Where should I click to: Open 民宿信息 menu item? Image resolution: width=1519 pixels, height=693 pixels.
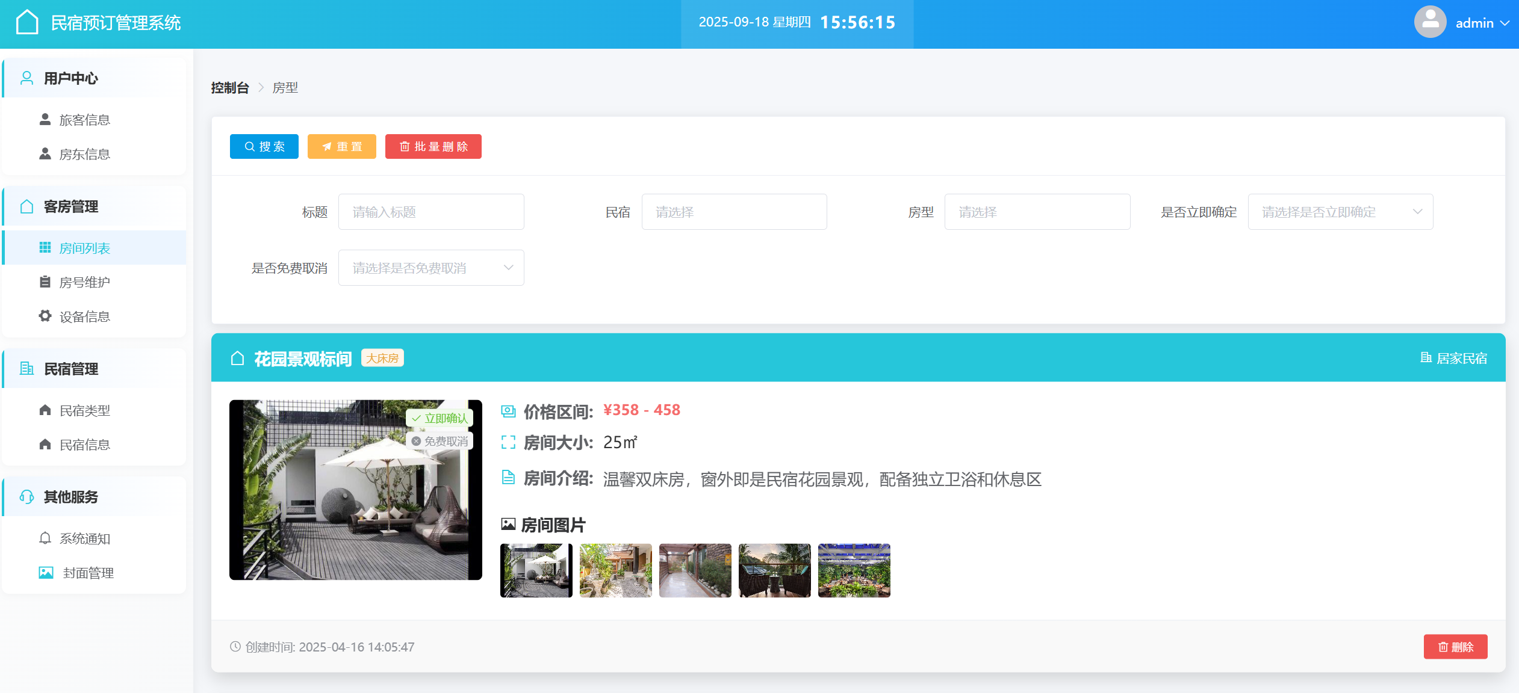95,445
